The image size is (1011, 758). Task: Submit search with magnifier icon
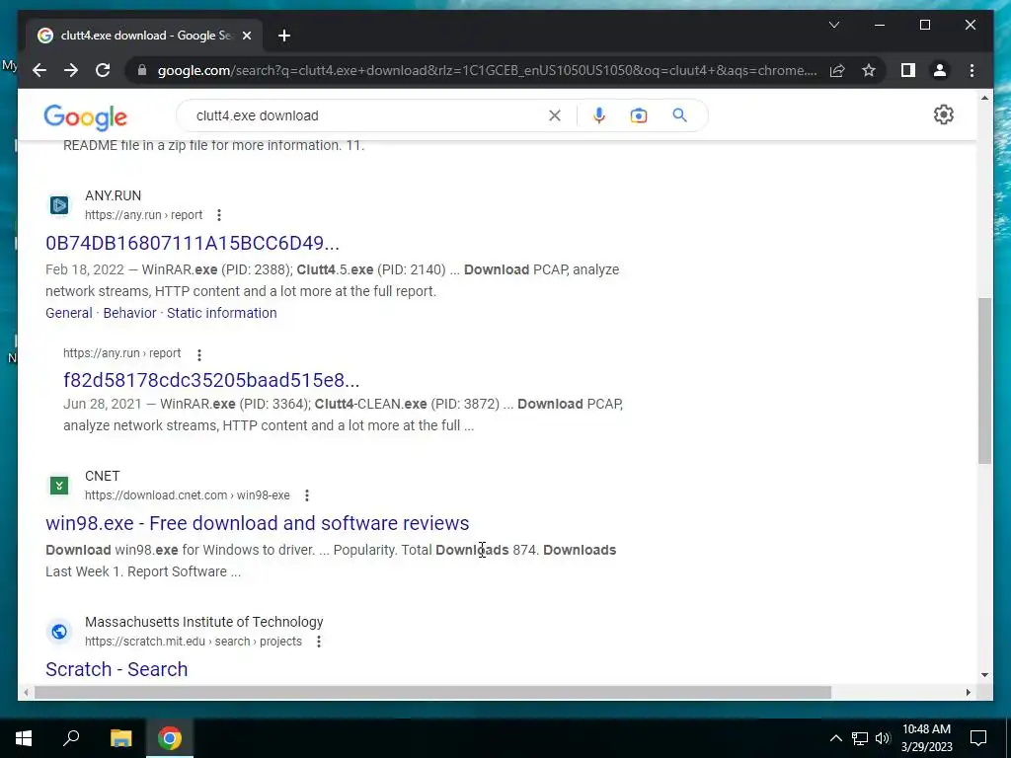(679, 115)
